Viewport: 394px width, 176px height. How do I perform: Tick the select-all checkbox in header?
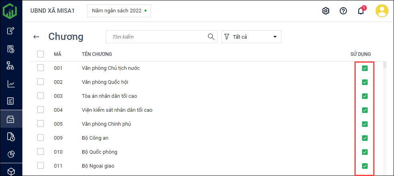point(40,54)
